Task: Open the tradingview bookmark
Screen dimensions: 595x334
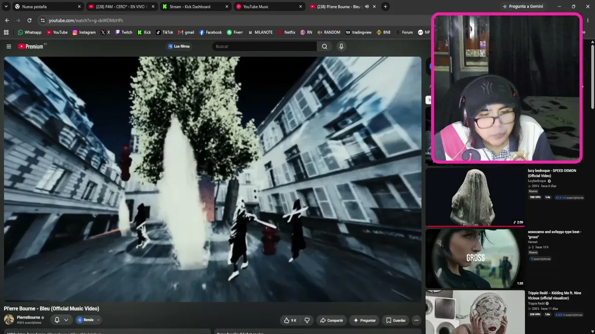Action: [x=358, y=32]
